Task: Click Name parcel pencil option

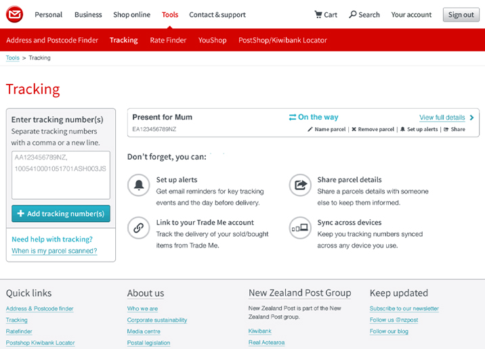Action: (x=326, y=129)
